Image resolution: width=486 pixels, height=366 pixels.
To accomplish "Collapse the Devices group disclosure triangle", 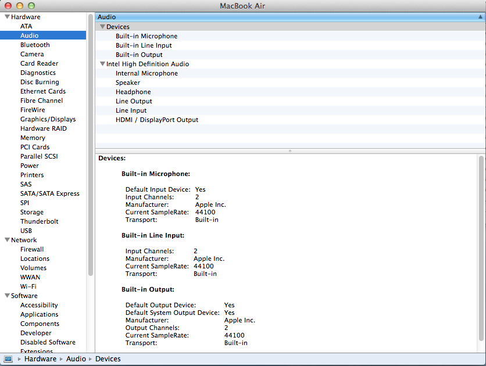I will pyautogui.click(x=102, y=27).
